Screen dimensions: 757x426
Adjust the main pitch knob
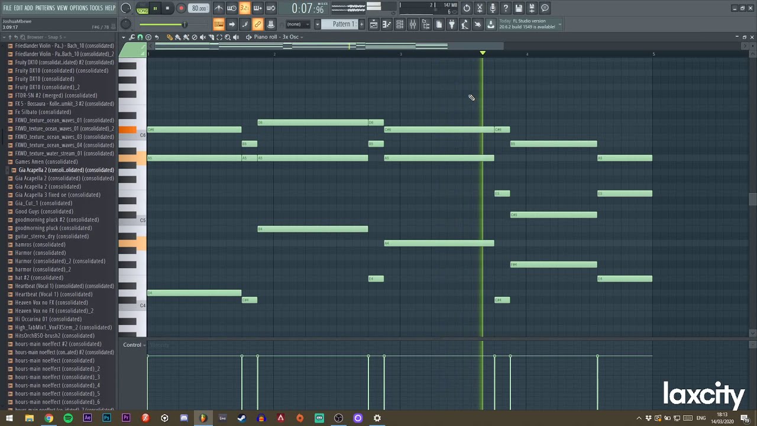125,24
